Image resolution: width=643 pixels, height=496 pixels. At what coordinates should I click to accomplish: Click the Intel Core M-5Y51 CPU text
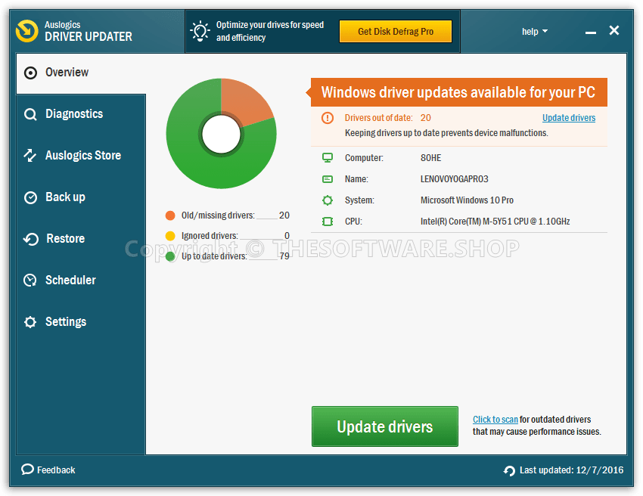495,222
